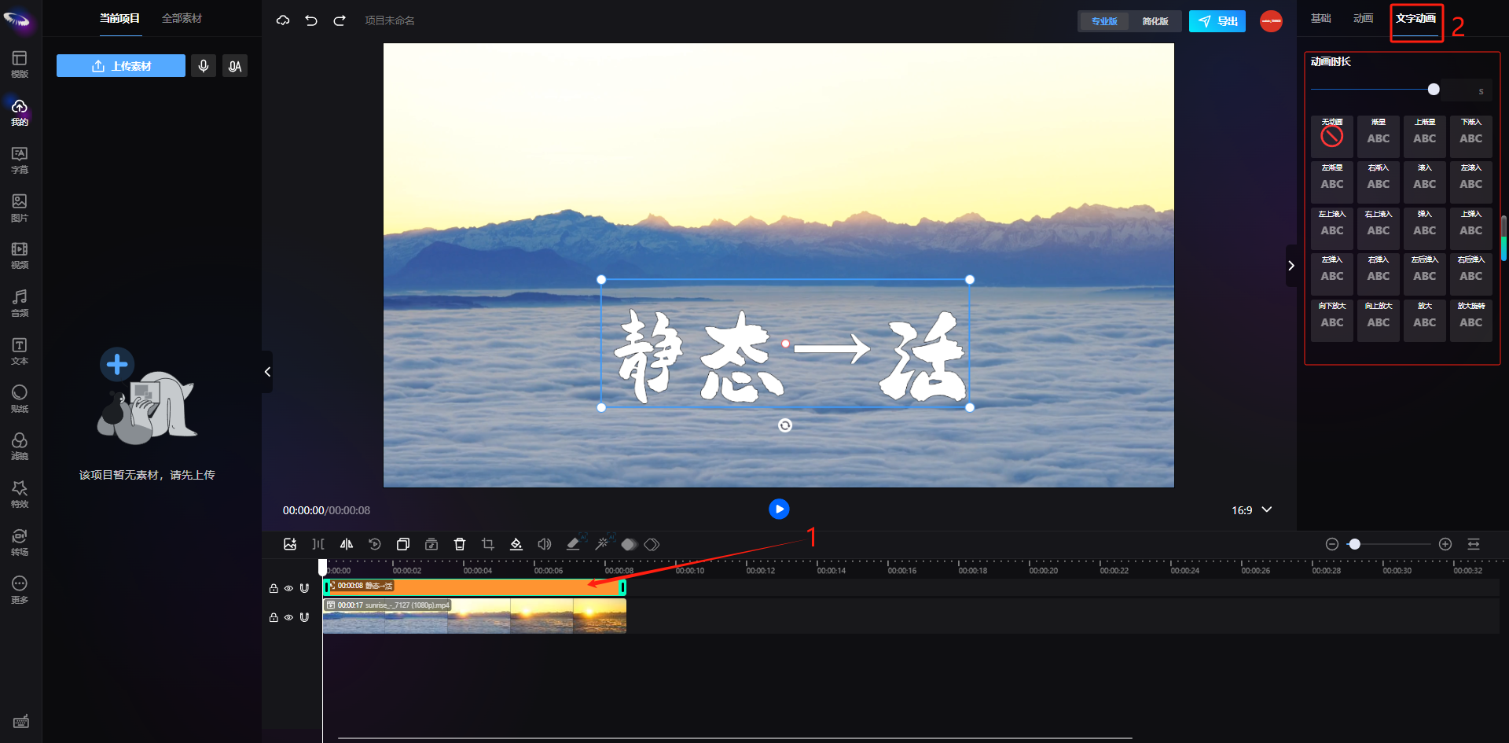Open the 图片 images sidebar panel
1509x743 pixels.
[x=20, y=208]
